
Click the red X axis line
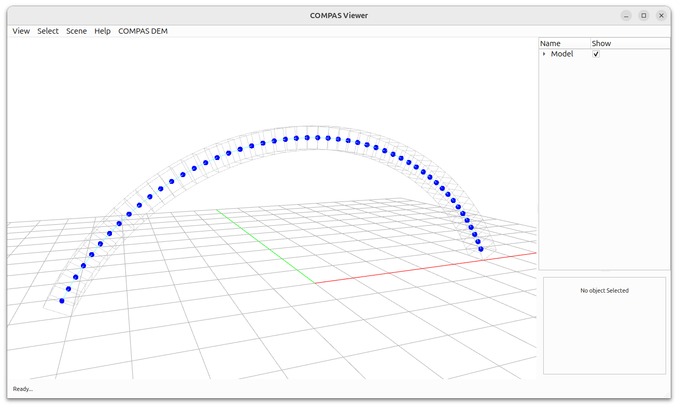pyautogui.click(x=425, y=268)
